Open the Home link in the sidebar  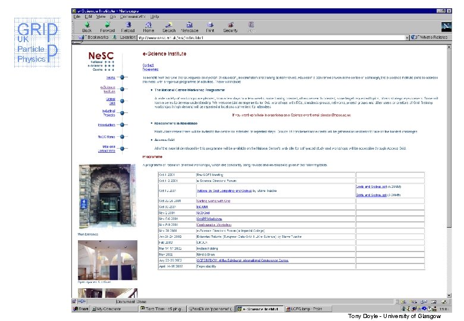(111, 77)
